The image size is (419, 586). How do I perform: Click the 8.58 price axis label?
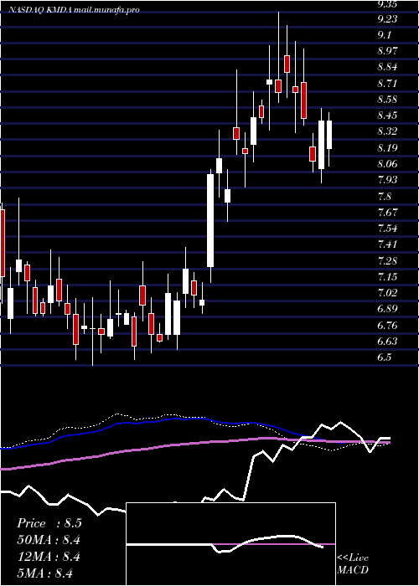[387, 100]
